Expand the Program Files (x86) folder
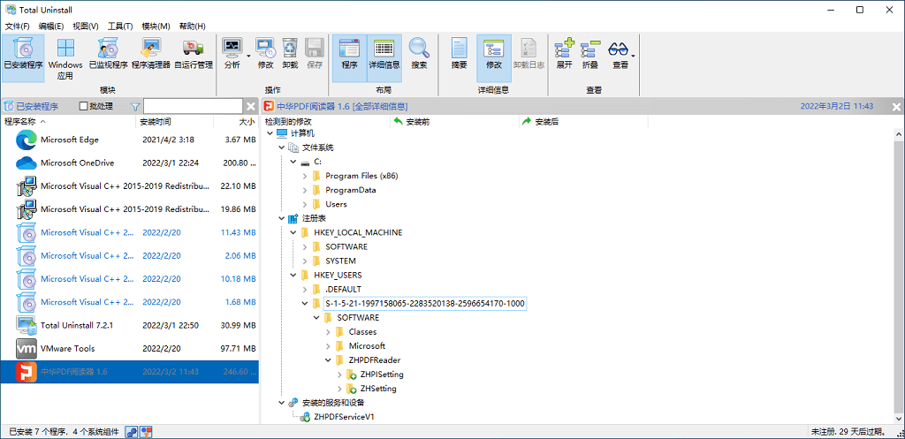This screenshot has width=905, height=439. click(x=304, y=176)
